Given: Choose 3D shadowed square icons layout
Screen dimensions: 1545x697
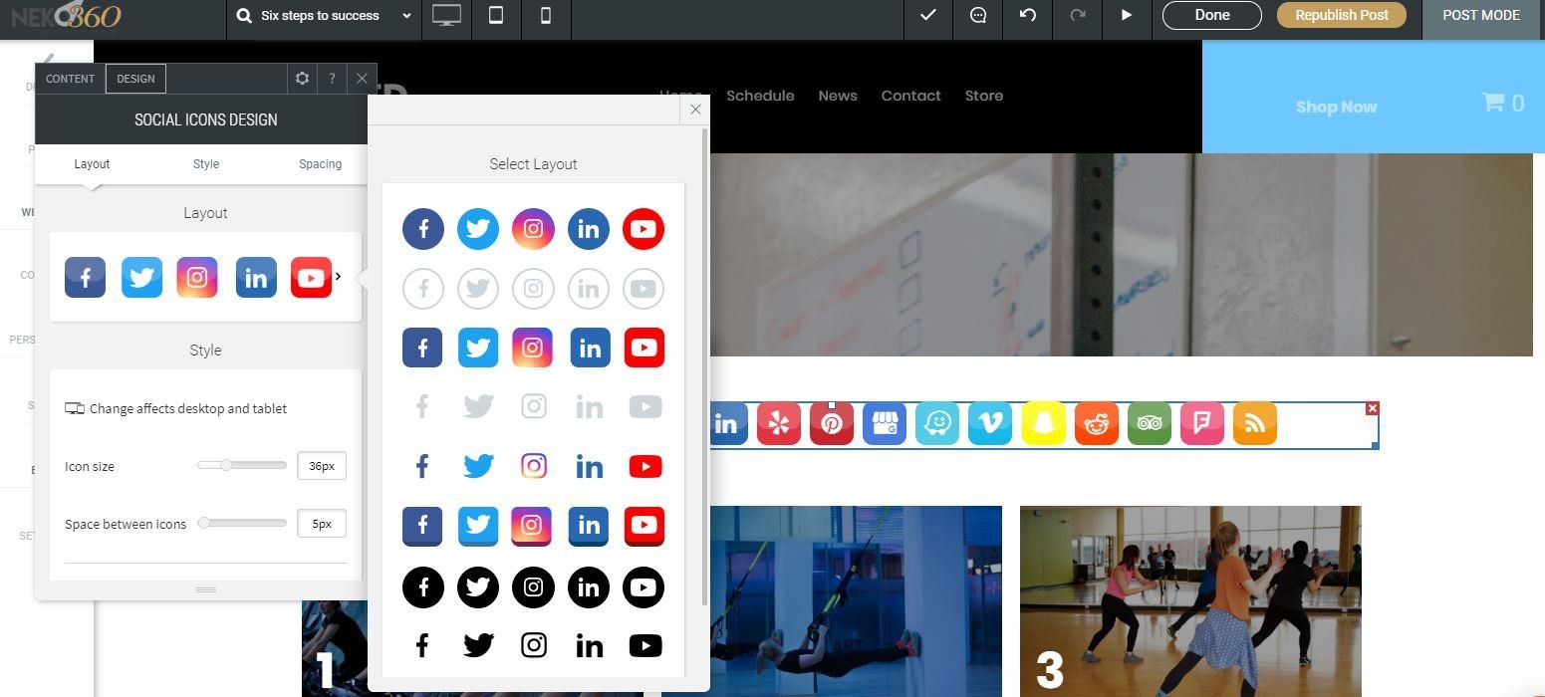Looking at the screenshot, I should coord(533,526).
